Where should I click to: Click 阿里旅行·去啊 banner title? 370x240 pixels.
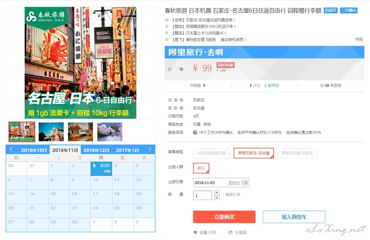click(x=196, y=52)
